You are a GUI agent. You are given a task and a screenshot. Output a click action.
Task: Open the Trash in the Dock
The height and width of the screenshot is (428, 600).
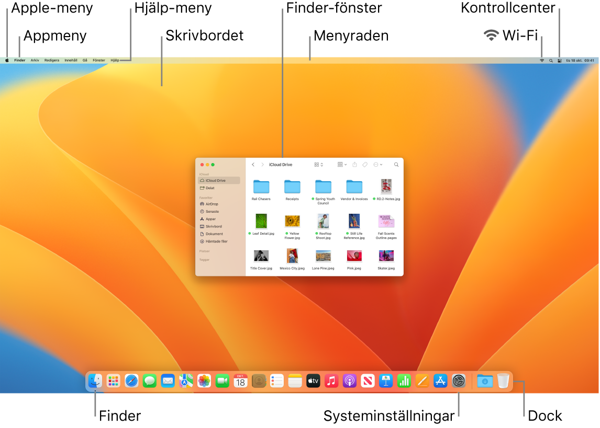[503, 381]
